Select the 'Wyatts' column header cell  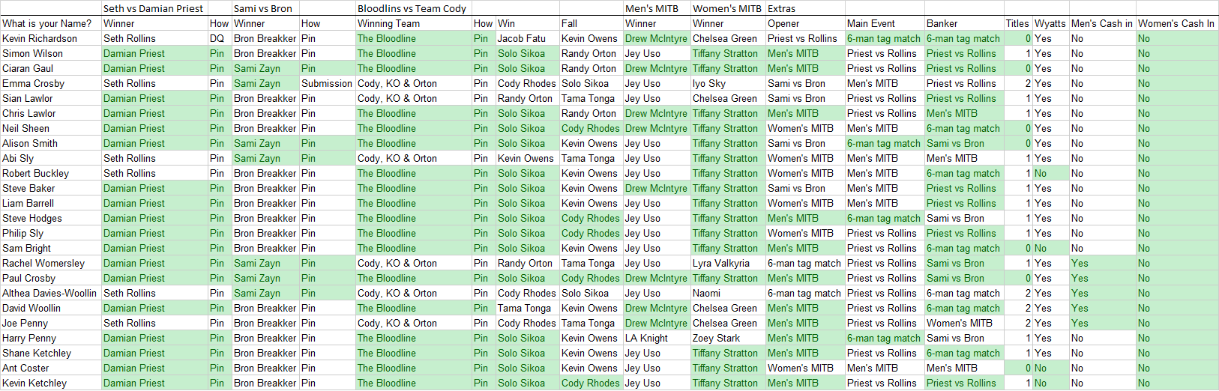1050,23
